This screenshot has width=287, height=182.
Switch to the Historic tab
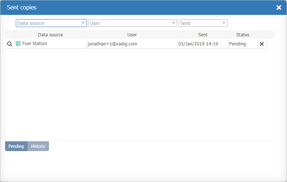click(38, 146)
